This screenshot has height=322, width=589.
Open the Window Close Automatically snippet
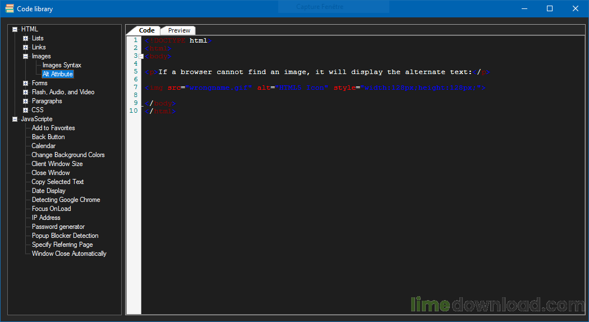[69, 254]
